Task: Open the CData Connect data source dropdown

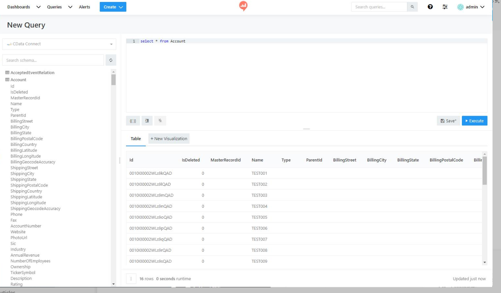Action: [x=59, y=44]
